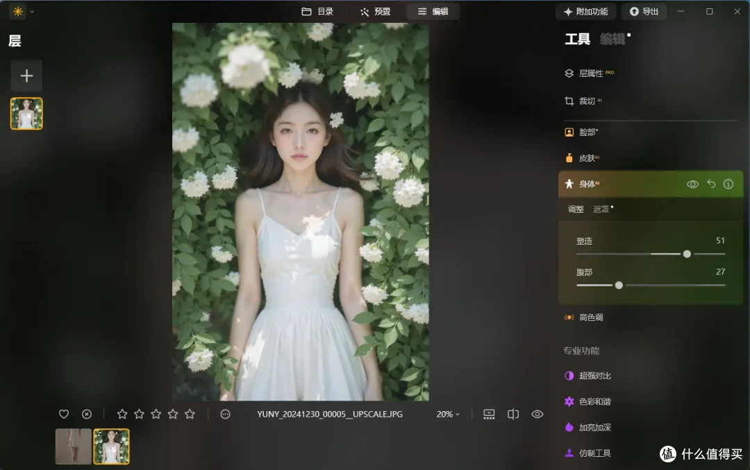Select the 遮罩 mask sub-tab
The width and height of the screenshot is (750, 470).
coord(601,209)
